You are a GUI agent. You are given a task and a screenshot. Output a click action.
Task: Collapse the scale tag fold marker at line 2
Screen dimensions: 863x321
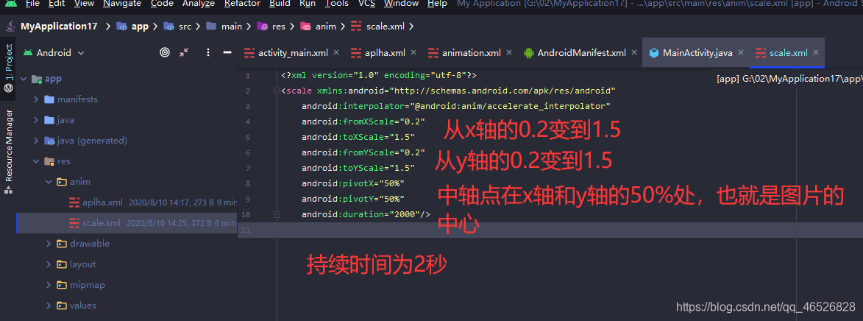point(277,91)
